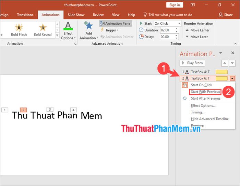Increase the Duration with the up spinner
The height and width of the screenshot is (186, 240).
(x=177, y=29)
